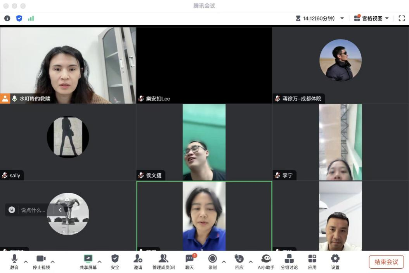
Task: Open the 聊天 chat panel
Action: (189, 261)
